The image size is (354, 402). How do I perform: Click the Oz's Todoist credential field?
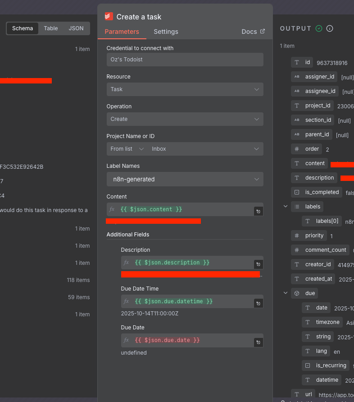coord(185,60)
